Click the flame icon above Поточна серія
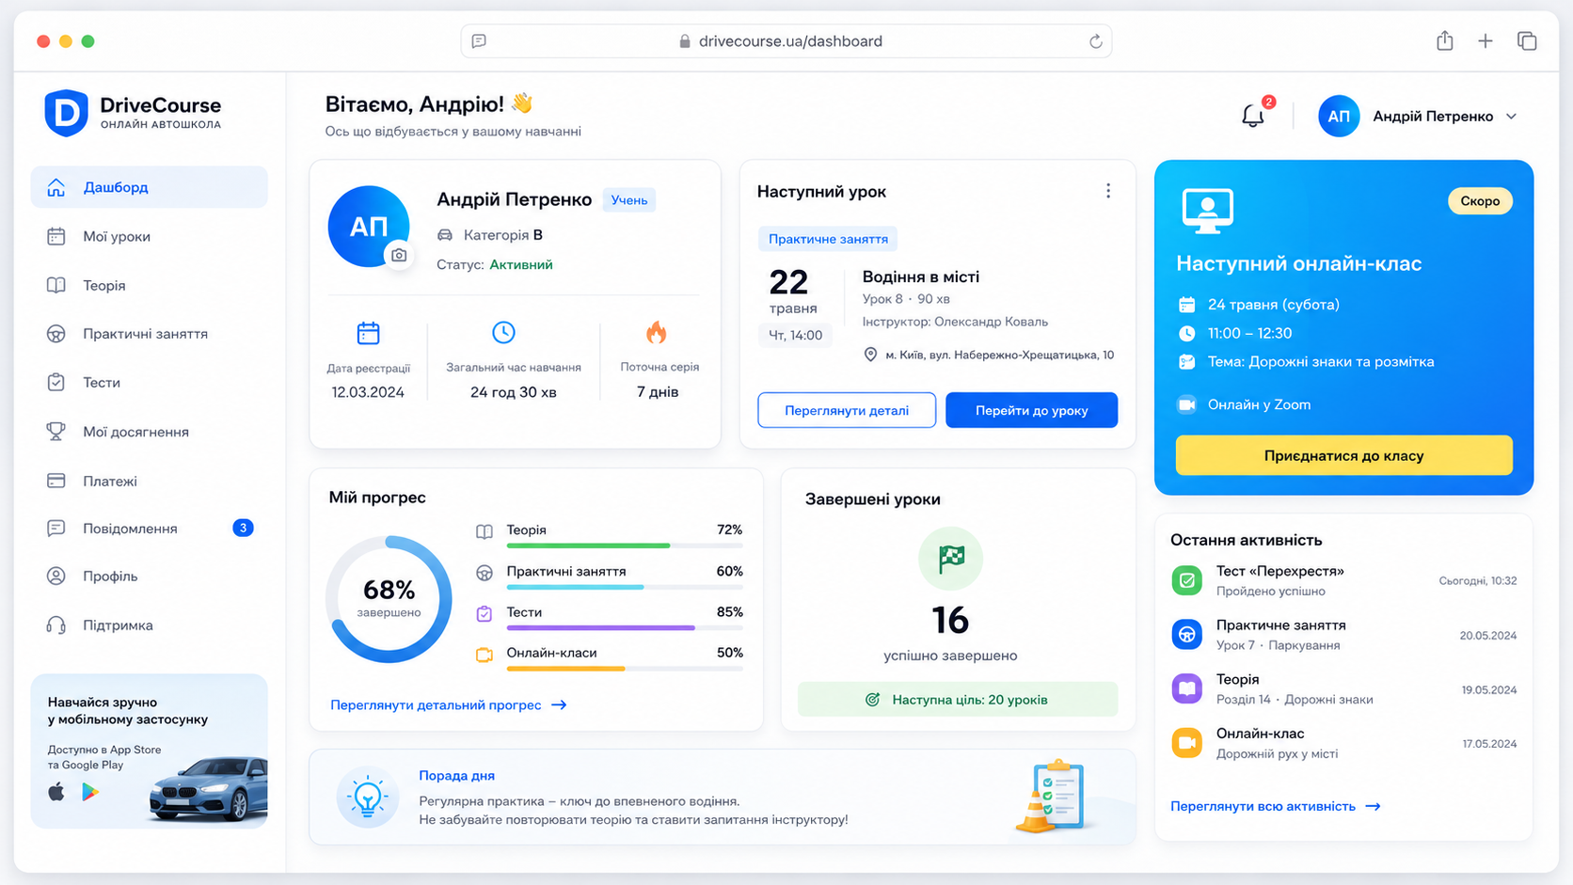 coord(657,332)
